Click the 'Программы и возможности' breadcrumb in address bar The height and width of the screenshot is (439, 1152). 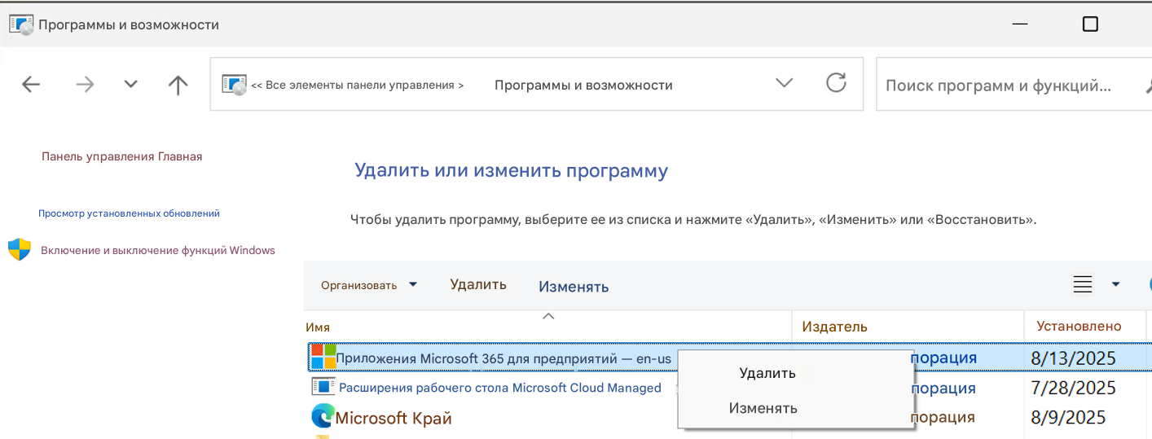click(x=583, y=85)
